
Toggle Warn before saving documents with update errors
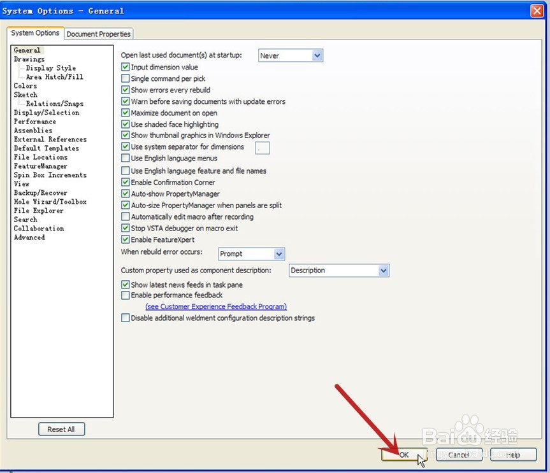pyautogui.click(x=125, y=101)
